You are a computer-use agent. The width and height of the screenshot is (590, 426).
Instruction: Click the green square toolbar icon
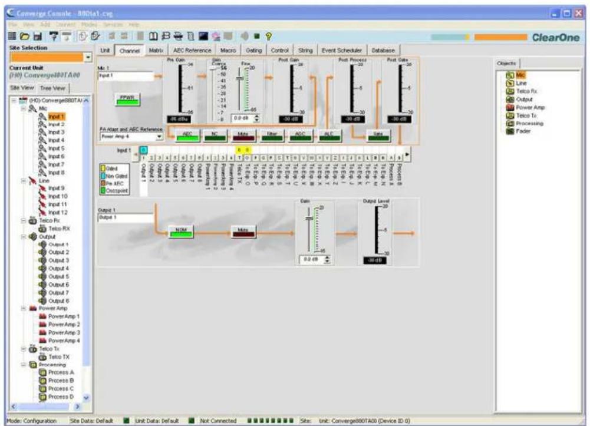point(257,36)
